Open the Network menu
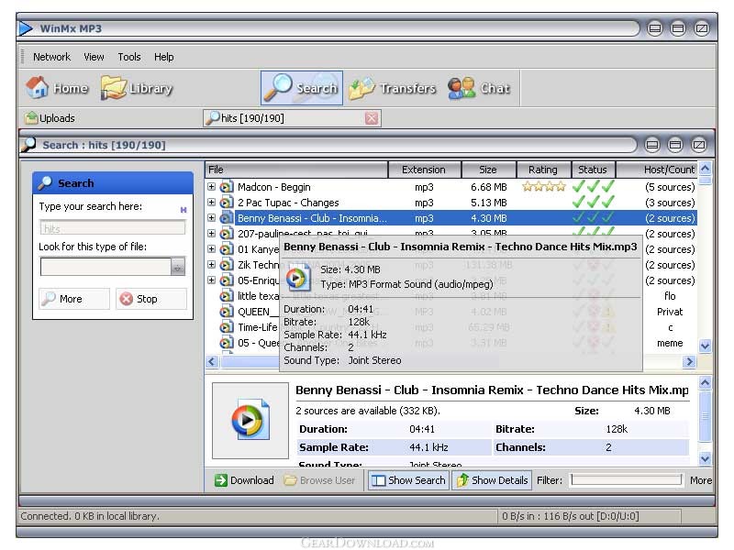 click(51, 57)
